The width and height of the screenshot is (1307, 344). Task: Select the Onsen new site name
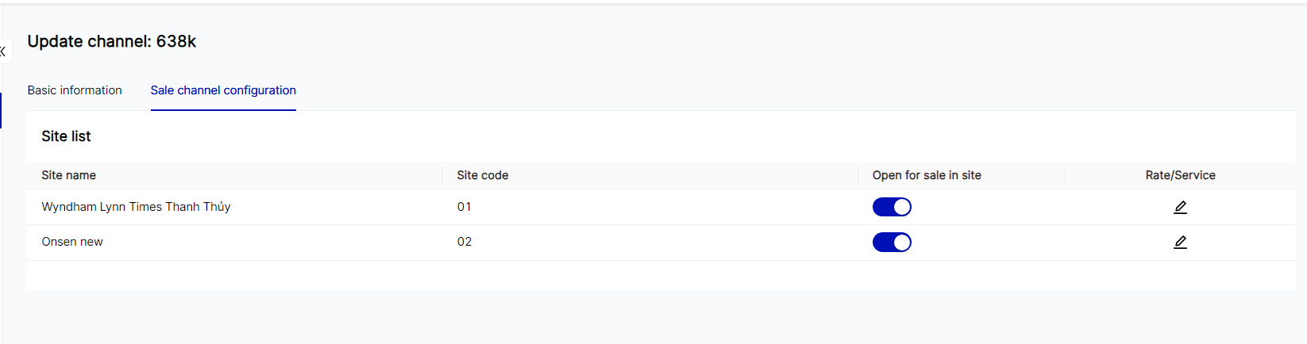point(72,242)
